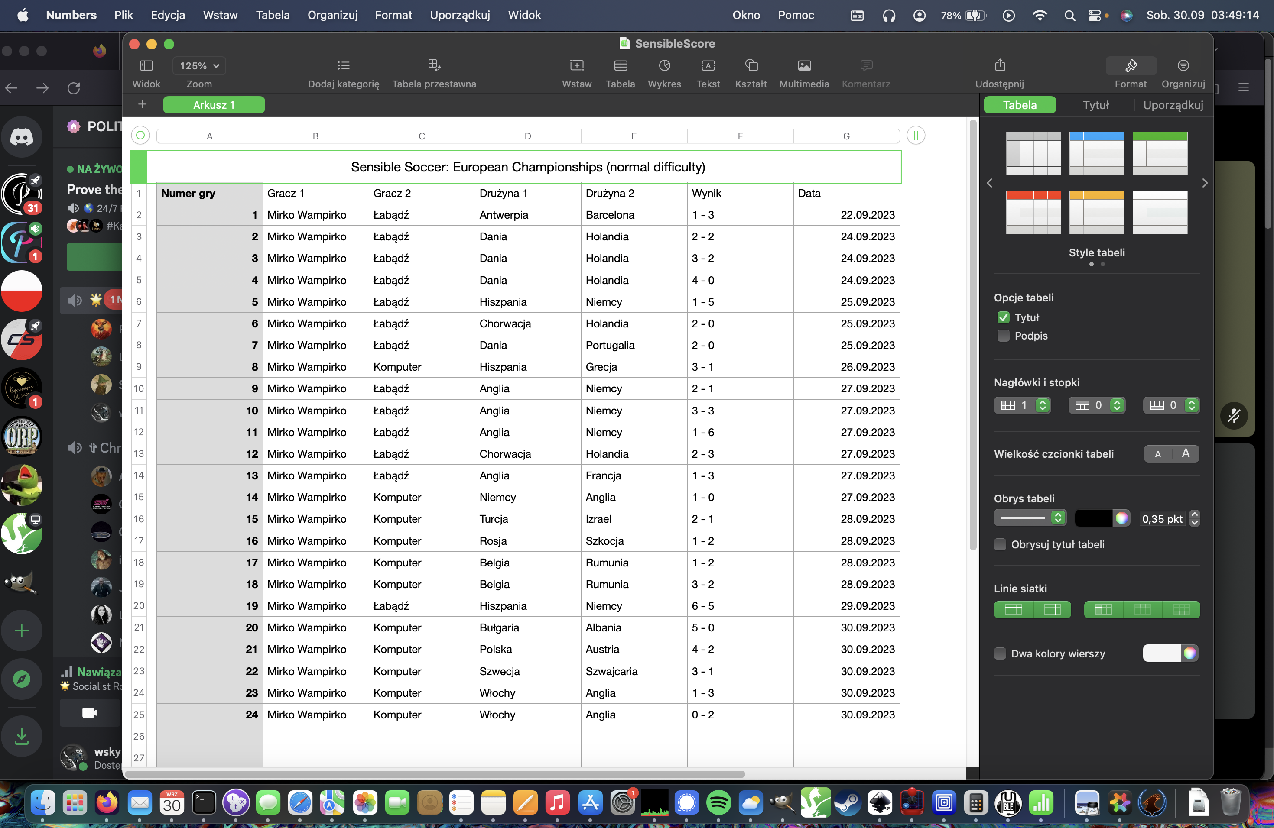Choose the red header table style thumbnail
The height and width of the screenshot is (828, 1274).
(1033, 212)
